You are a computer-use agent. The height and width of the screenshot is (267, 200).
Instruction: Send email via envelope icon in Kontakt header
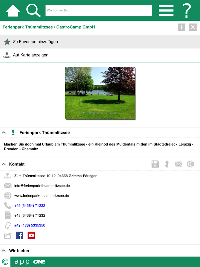click(179, 164)
